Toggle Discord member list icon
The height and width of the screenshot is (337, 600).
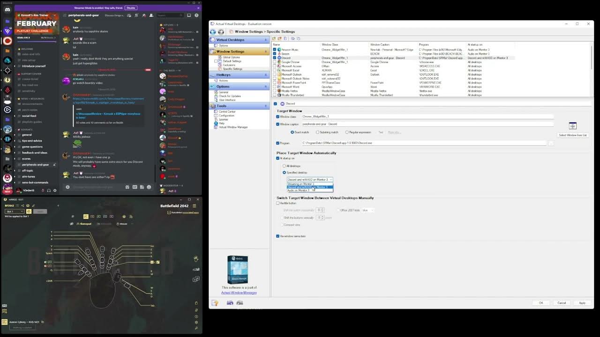150,15
